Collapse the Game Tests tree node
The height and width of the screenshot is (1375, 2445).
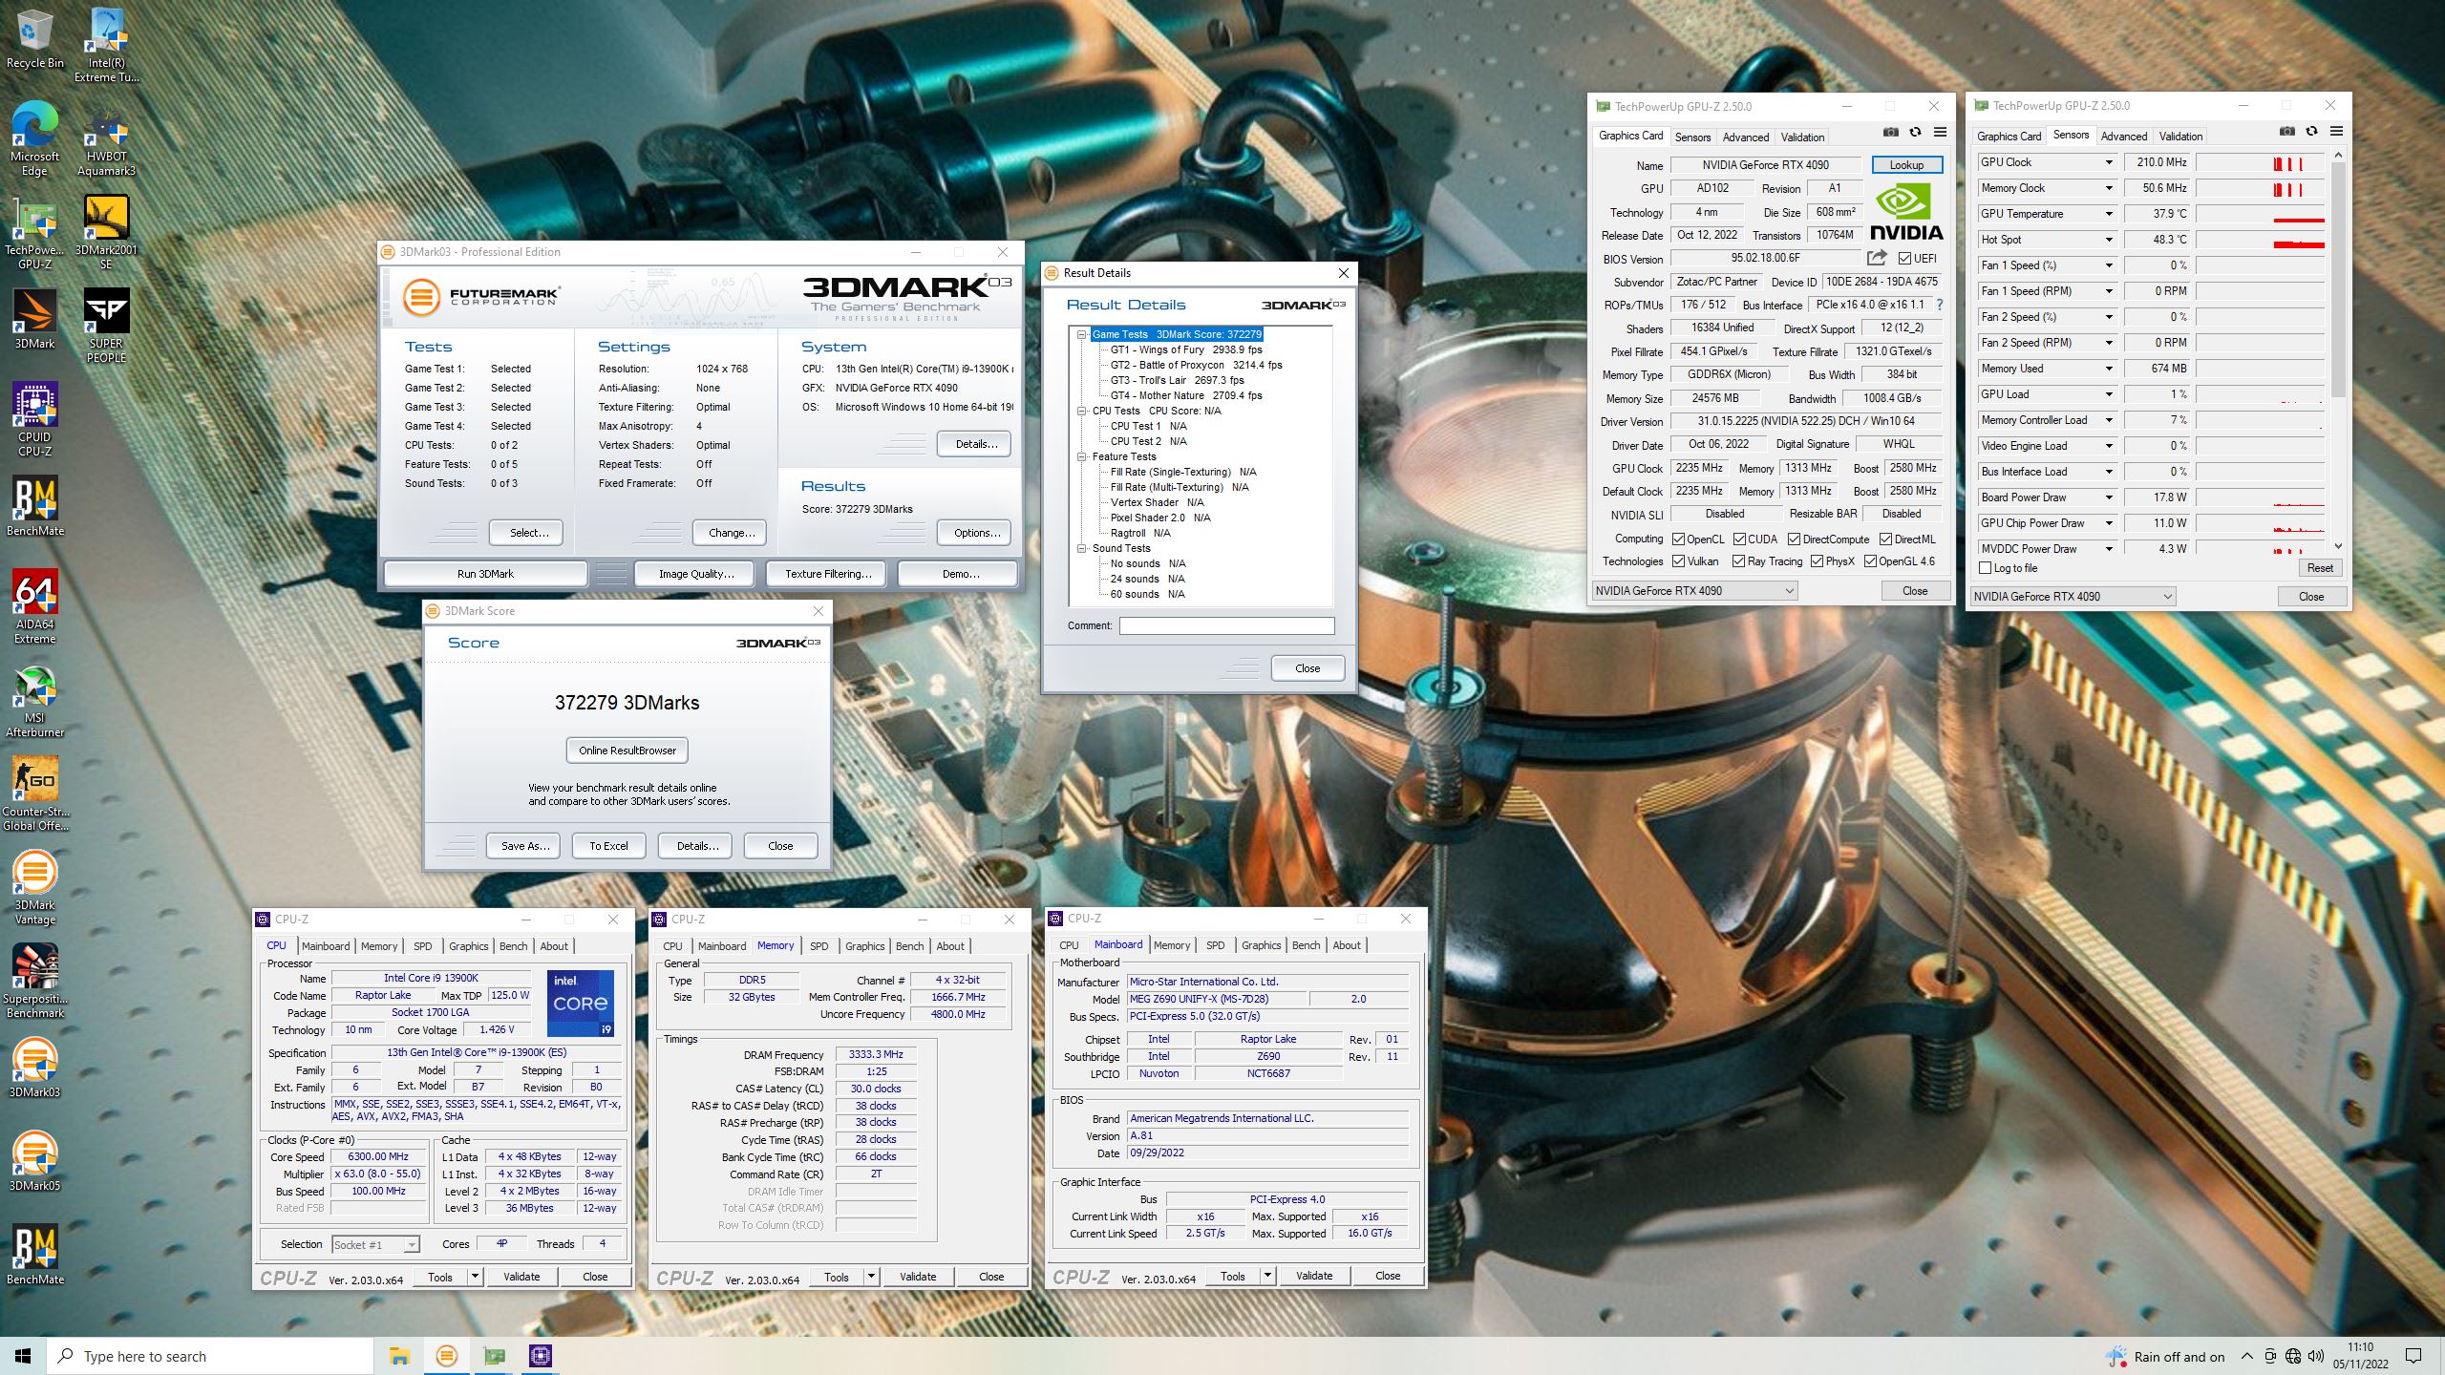pos(1082,335)
